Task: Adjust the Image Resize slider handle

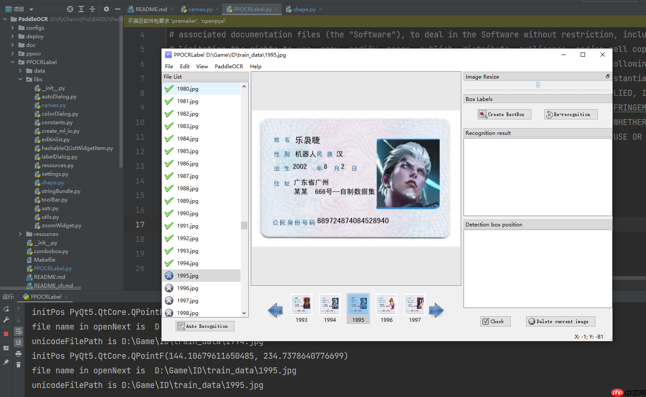Action: [x=538, y=85]
